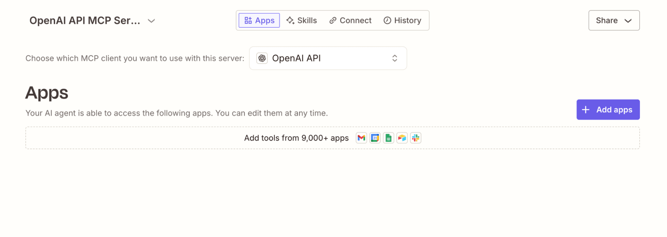Click the OpenAI logo in the client selector
Image resolution: width=667 pixels, height=237 pixels.
[262, 58]
